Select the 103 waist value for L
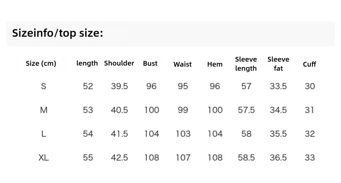The width and height of the screenshot is (341, 183). [183, 134]
